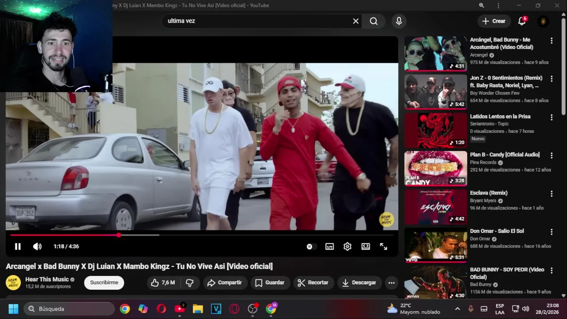
Task: Open the Windows Start menu
Action: click(x=13, y=309)
